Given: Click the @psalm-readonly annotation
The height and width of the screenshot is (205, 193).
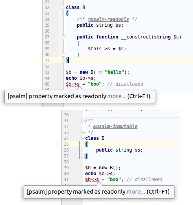Looking at the screenshot, I should point(108,19).
